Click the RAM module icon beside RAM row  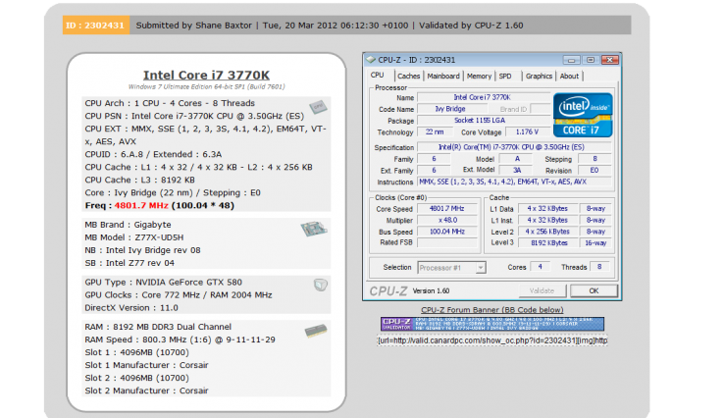point(316,331)
